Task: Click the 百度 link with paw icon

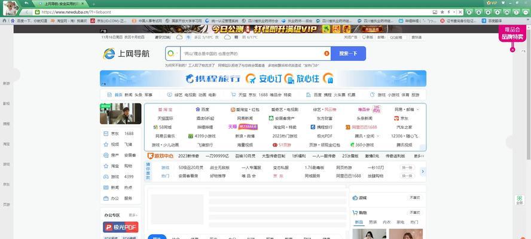Action: 203,109
